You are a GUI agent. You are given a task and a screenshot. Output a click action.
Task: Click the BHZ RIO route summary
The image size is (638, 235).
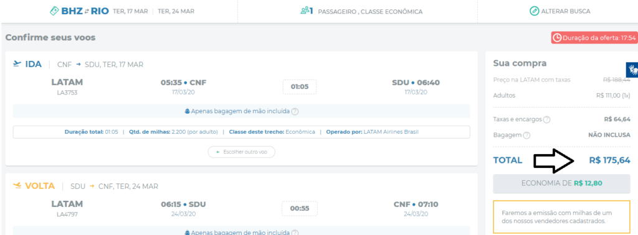coord(85,11)
